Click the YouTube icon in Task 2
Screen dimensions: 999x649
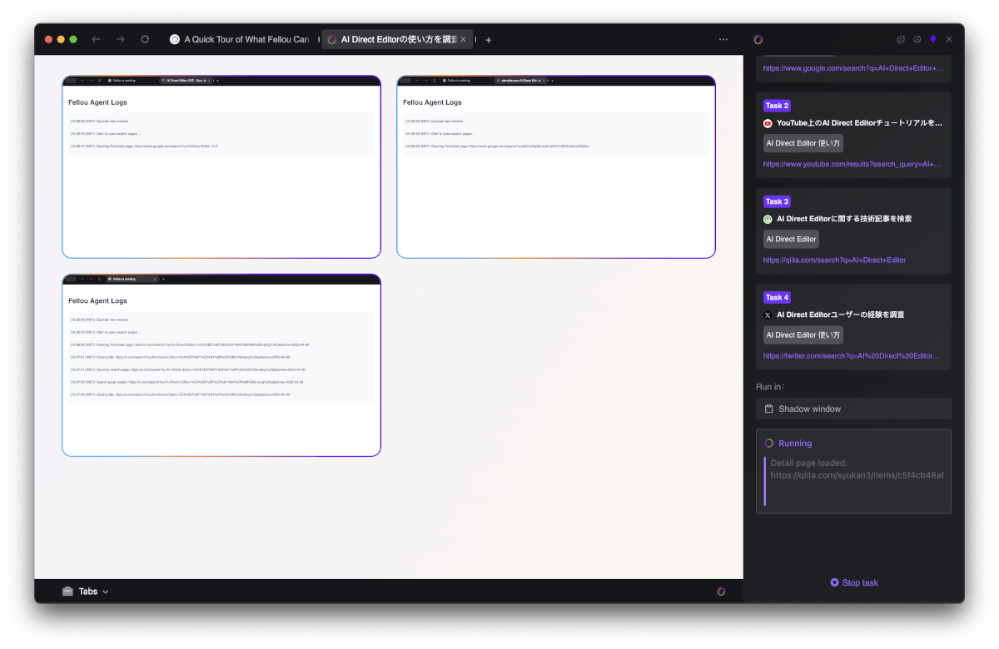[x=768, y=123]
